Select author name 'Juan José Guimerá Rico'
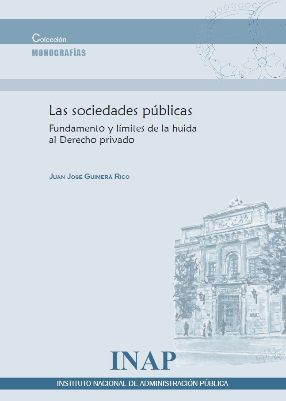 pyautogui.click(x=89, y=177)
